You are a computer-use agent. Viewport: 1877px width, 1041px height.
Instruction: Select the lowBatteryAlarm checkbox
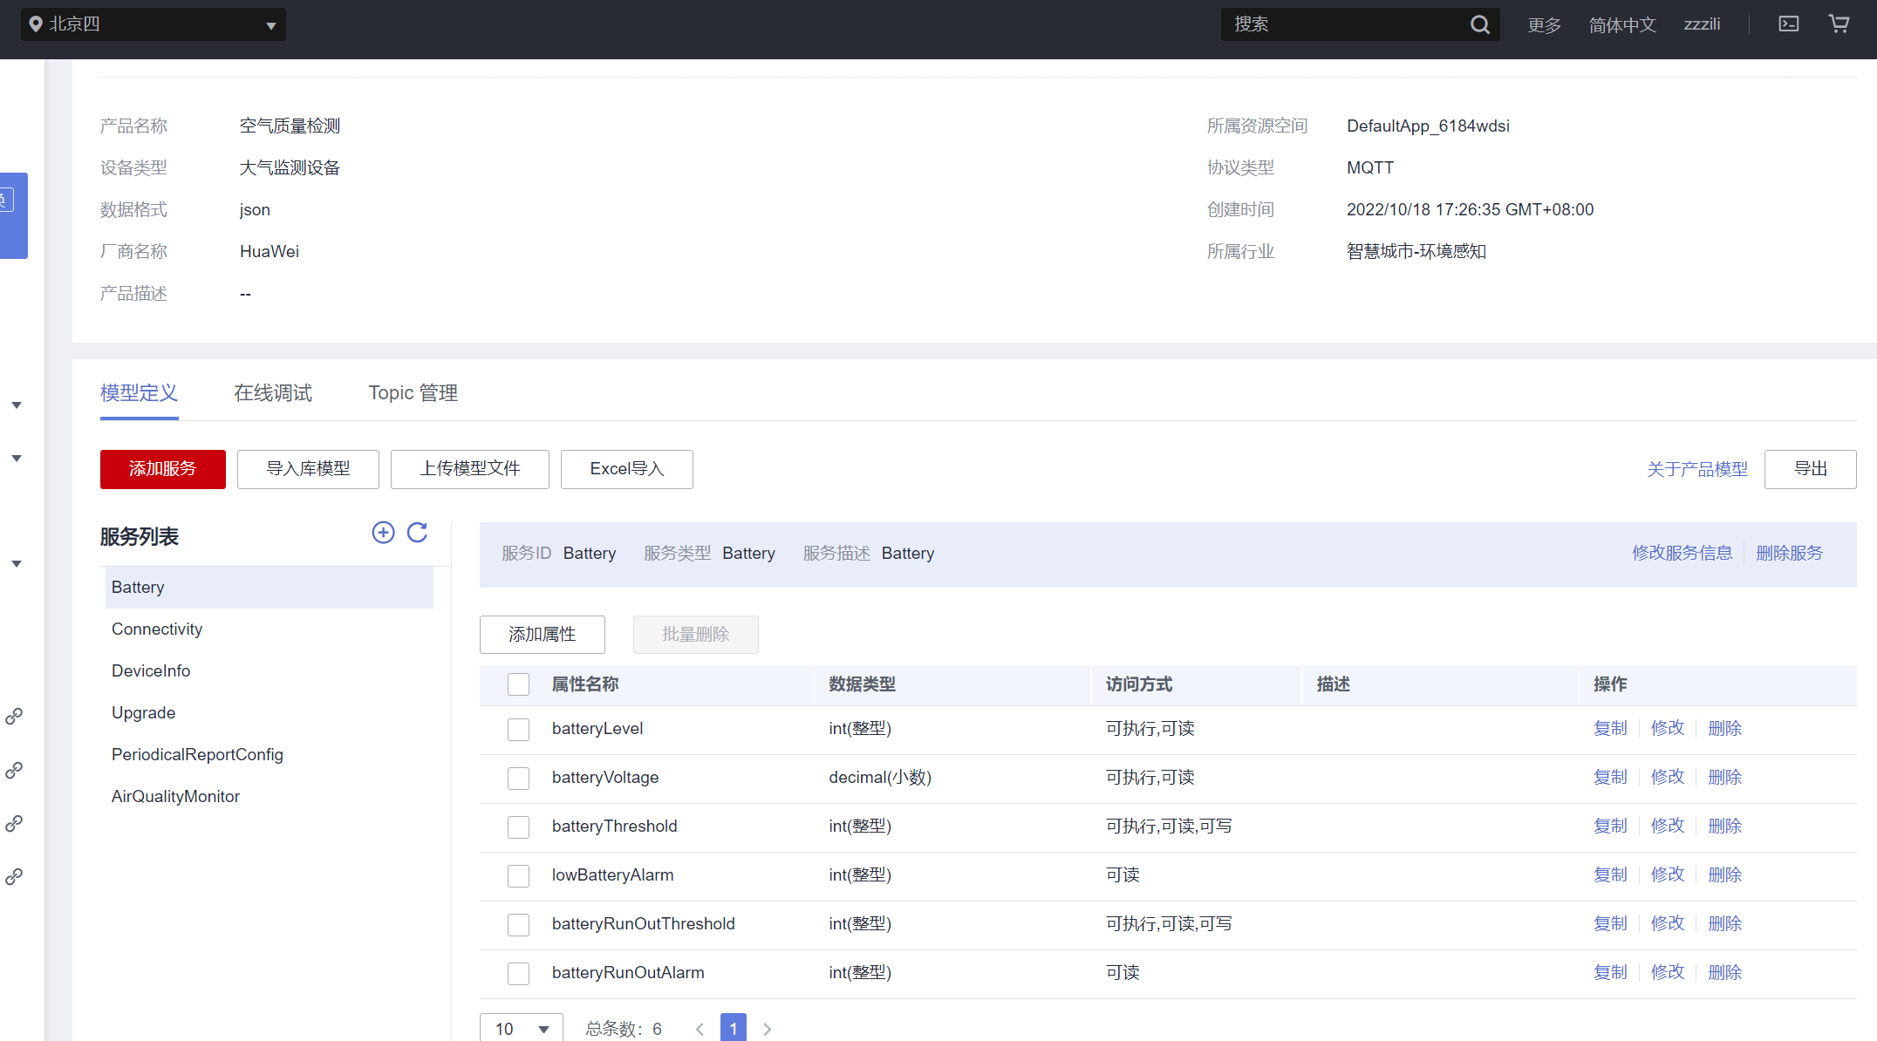pos(518,875)
